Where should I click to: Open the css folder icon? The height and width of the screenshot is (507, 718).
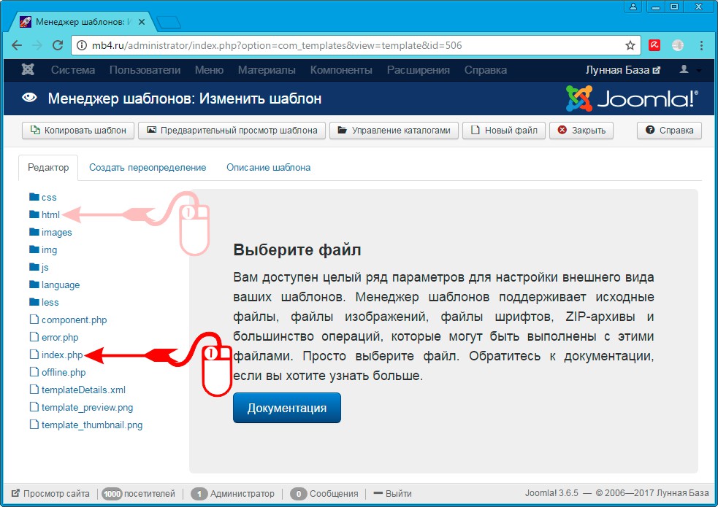tap(34, 197)
